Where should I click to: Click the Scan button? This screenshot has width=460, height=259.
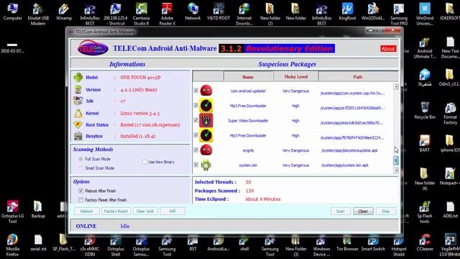coord(340,211)
